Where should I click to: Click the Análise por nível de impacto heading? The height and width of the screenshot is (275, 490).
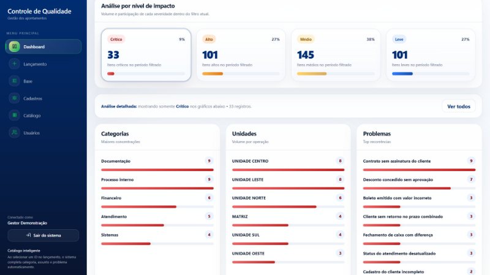(138, 6)
